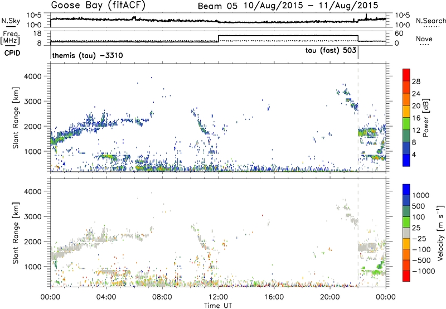
Task: Click the 28 tick on power colorbar
Action: pos(416,81)
